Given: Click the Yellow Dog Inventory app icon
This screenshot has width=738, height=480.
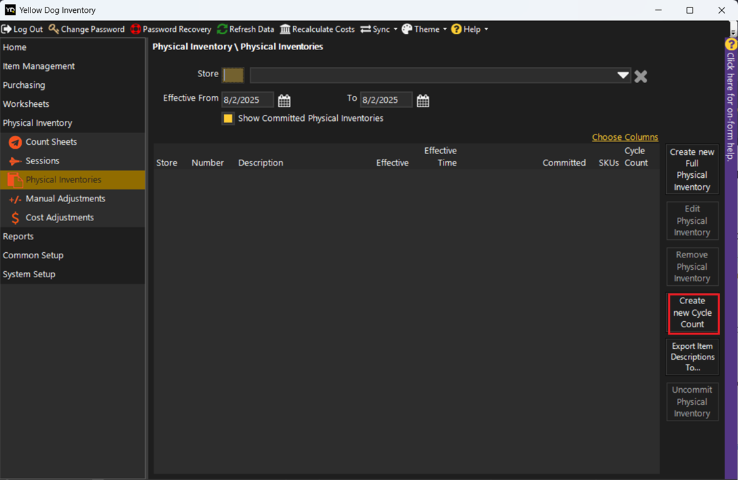Looking at the screenshot, I should (x=10, y=10).
